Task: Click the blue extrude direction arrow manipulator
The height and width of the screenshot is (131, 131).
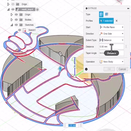Action: [60, 69]
